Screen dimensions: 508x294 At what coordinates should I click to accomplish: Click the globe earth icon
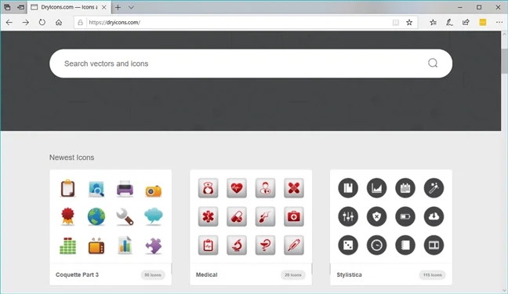click(x=96, y=216)
